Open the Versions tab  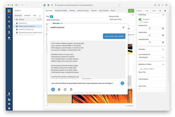coord(94,11)
